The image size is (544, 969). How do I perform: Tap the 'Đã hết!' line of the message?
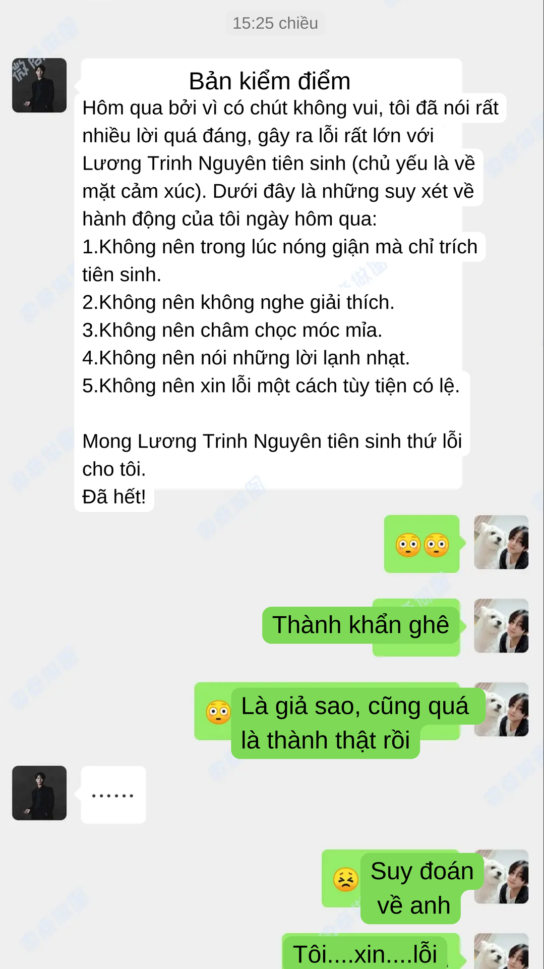(114, 497)
